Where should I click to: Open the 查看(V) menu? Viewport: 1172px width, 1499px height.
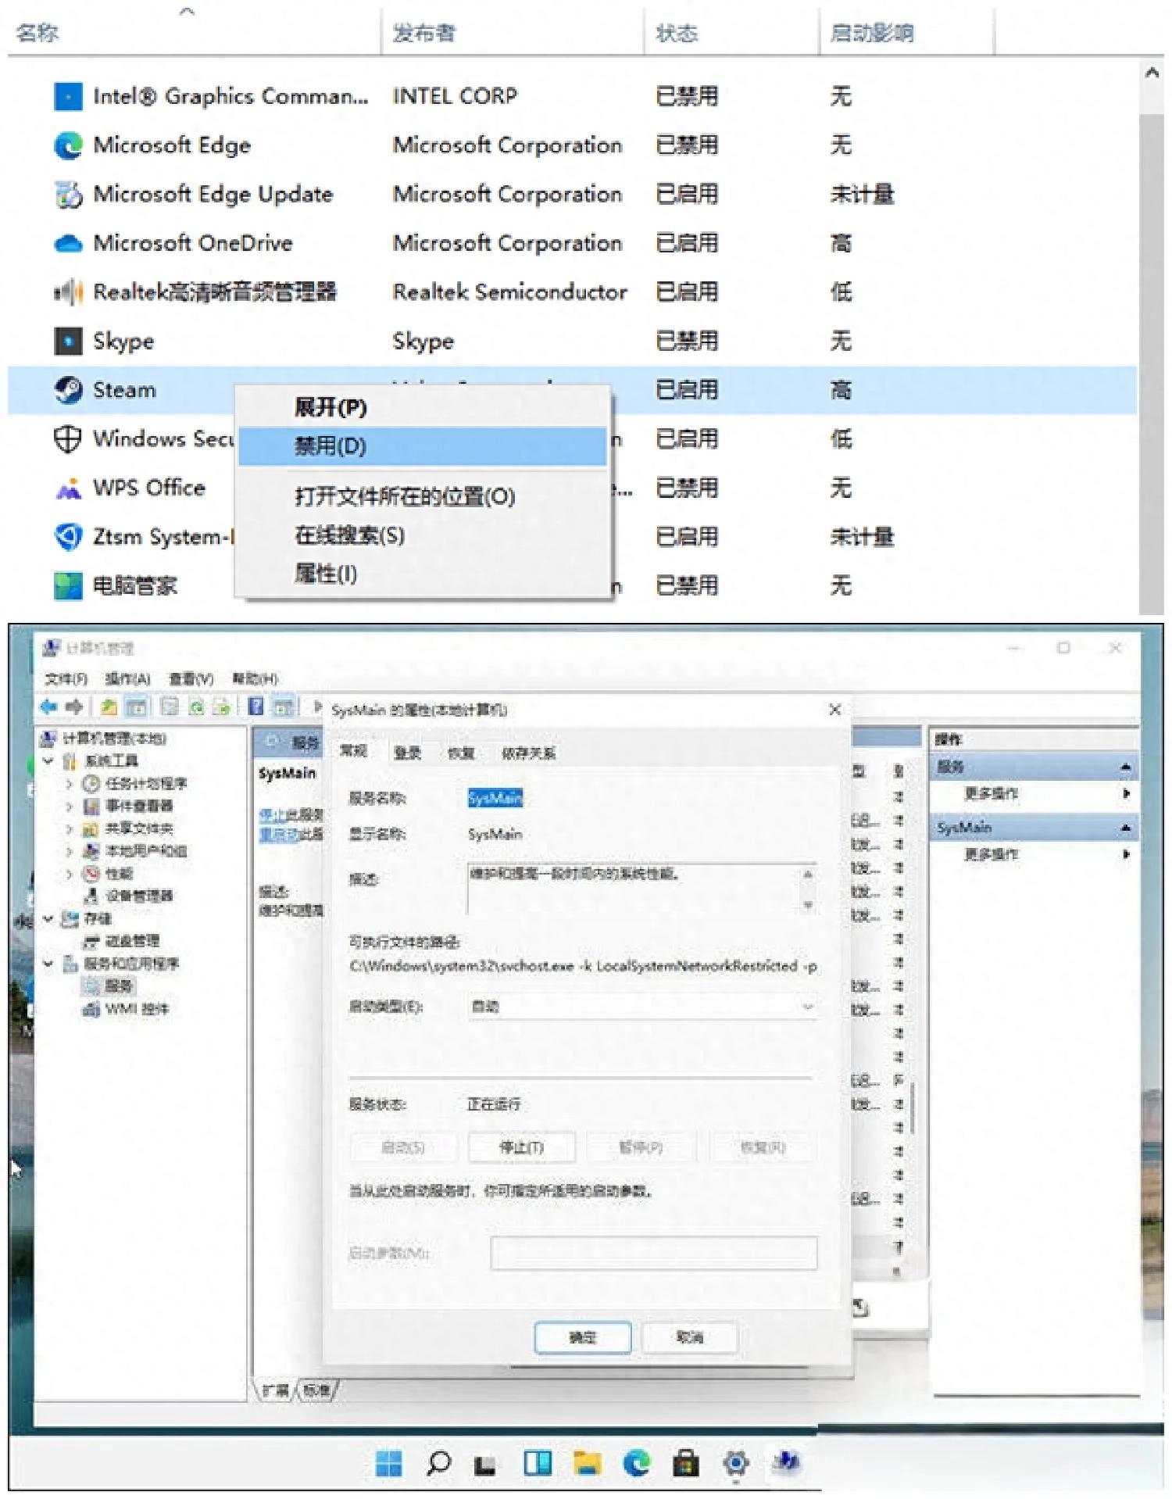tap(191, 678)
